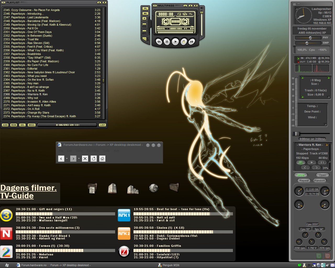
Task: Open the Tools menu in the browser
Action: coord(106,151)
